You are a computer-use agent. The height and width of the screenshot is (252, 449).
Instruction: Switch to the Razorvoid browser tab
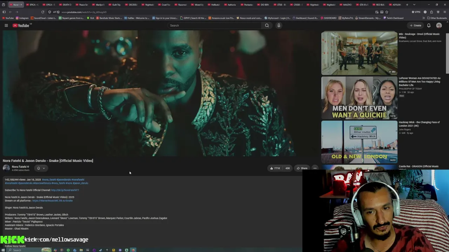[181, 5]
